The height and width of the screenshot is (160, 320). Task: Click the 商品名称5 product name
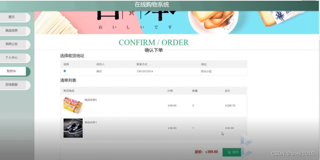tap(91, 100)
